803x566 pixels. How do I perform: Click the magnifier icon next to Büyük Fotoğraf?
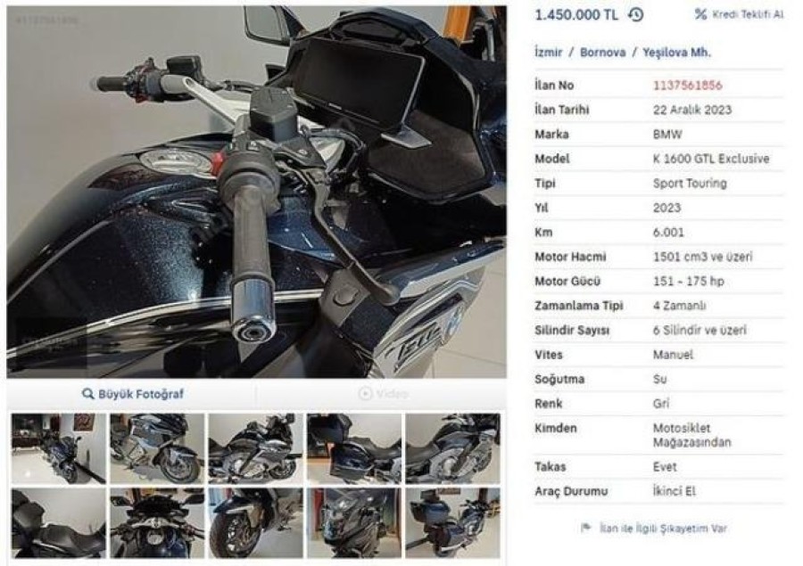tap(88, 394)
